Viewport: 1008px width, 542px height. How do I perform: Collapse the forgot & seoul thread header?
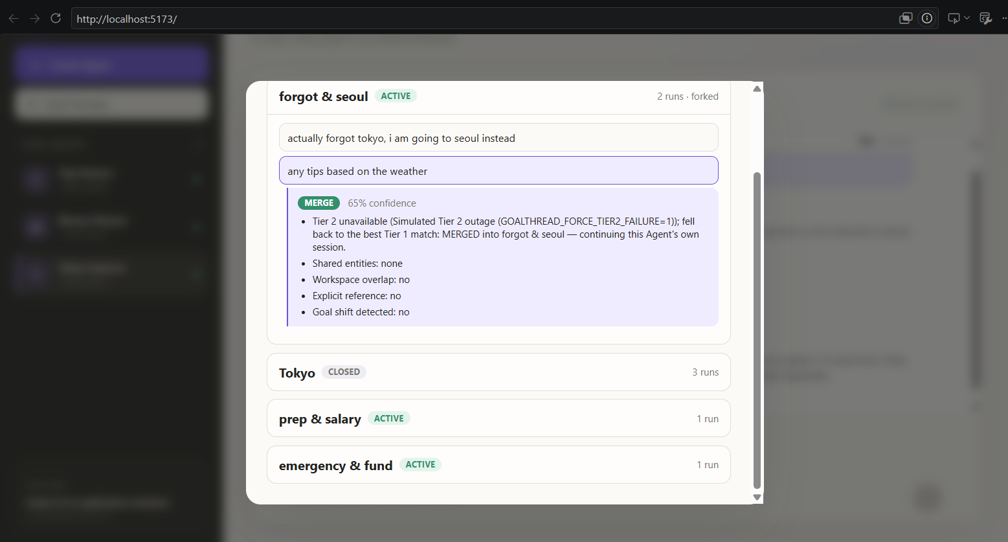(498, 96)
